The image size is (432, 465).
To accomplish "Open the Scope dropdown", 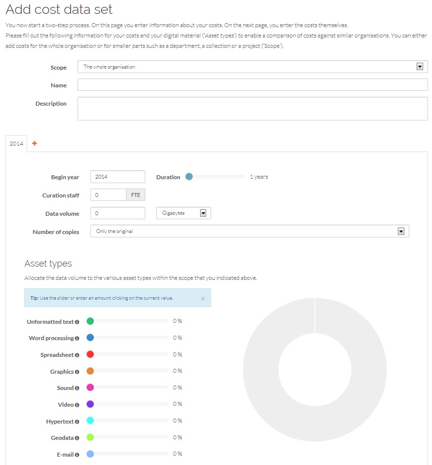I will coord(253,67).
